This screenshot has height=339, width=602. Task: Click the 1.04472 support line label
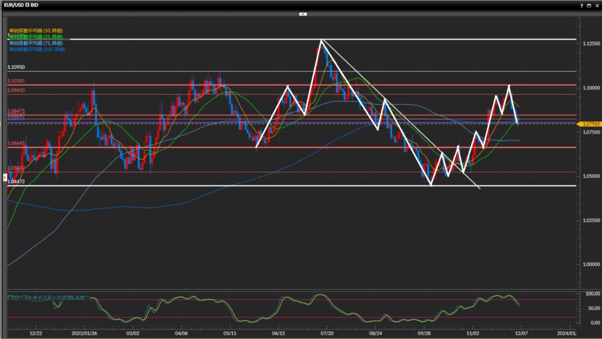[16, 182]
